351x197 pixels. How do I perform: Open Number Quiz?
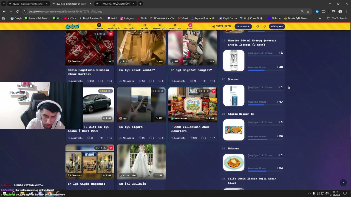(x=160, y=27)
